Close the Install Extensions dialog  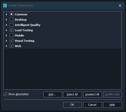[x=120, y=6]
